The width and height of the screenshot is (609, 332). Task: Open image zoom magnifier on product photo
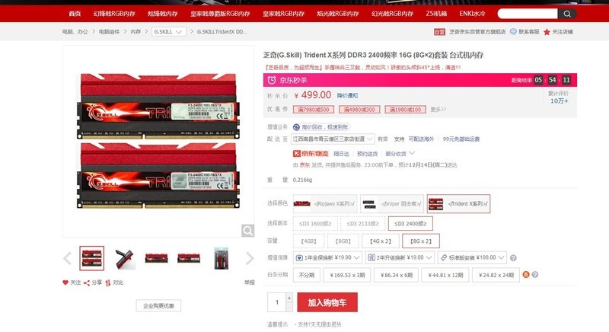coord(248,231)
